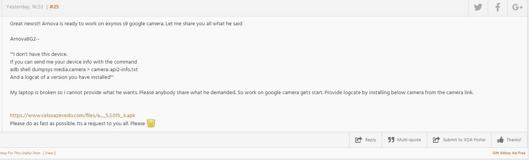Open the [ View ] thanks list link
The image size is (529, 160).
[x=49, y=153]
